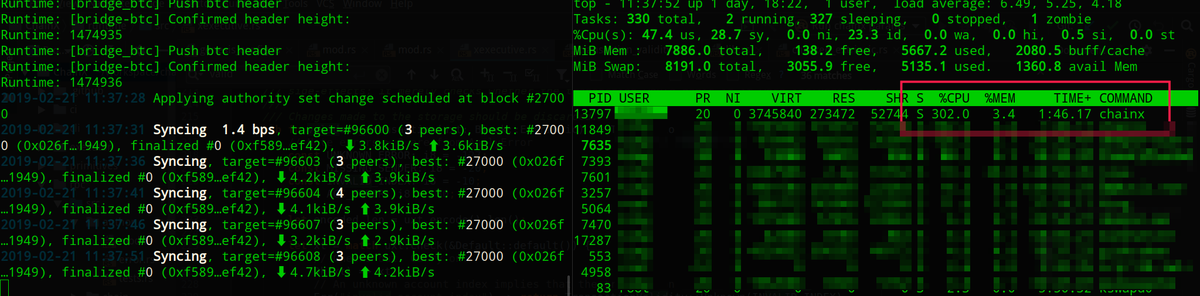1200x296 pixels.
Task: Click the 327 sleeping count
Action: pos(821,19)
